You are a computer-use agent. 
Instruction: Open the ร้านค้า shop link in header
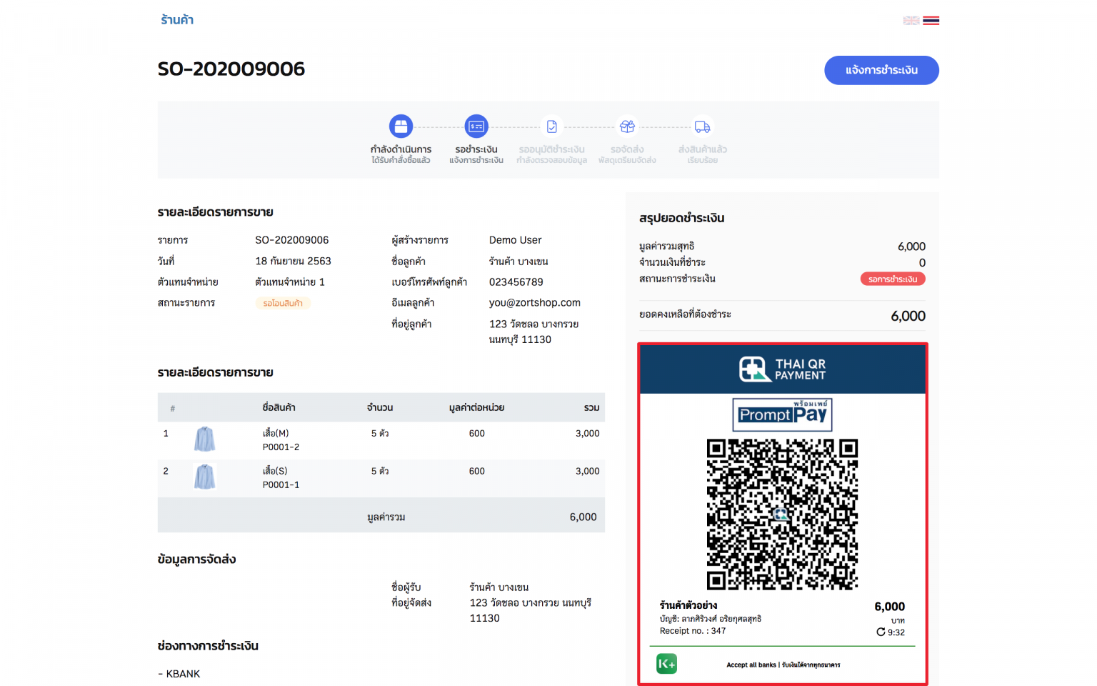(x=177, y=20)
